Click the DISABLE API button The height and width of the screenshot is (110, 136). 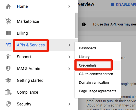point(124,4)
